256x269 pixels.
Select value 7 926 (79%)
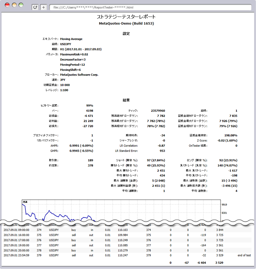tap(228, 121)
